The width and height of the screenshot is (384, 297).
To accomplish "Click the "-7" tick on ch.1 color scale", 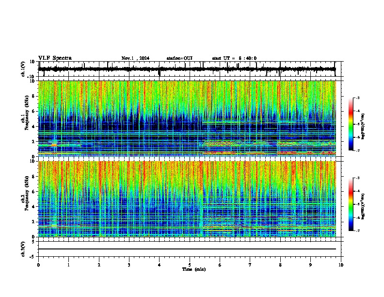I will (357, 150).
